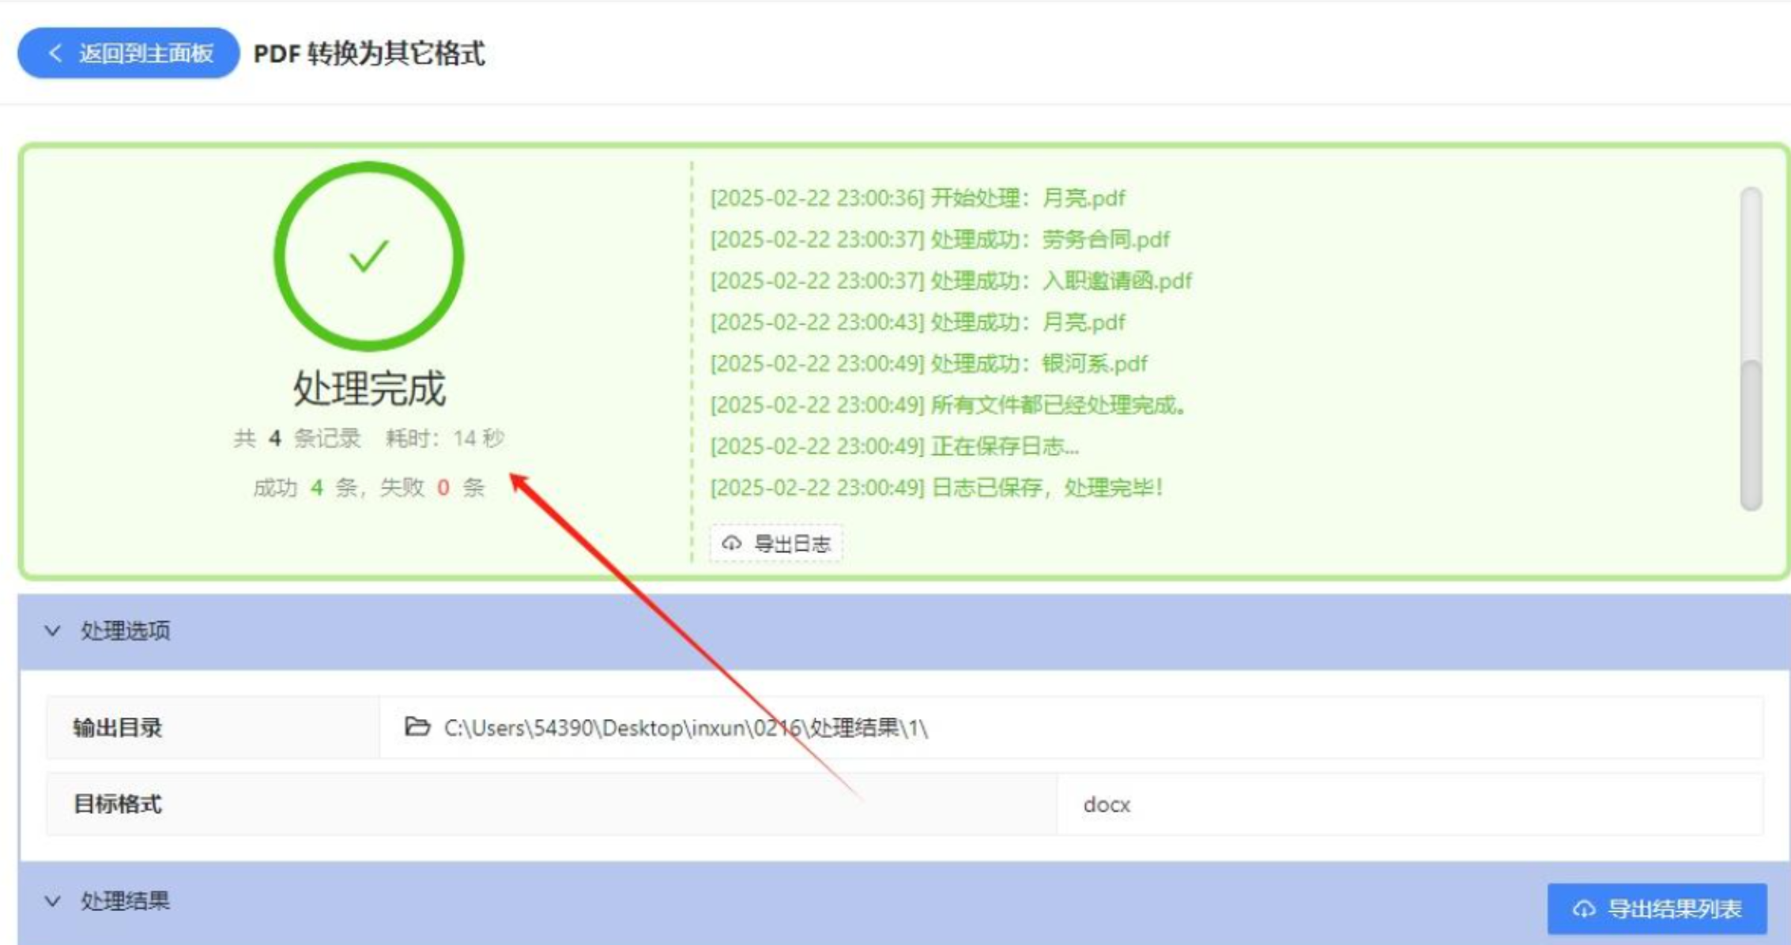The height and width of the screenshot is (945, 1791).
Task: Click the 处理结果 section header label
Action: 125,901
